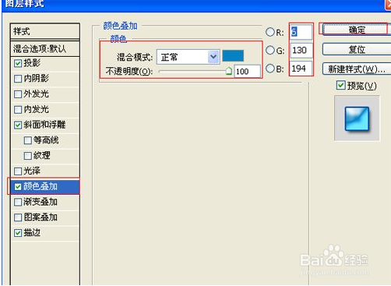Click the 新建样式 new style button
Image resolution: width=391 pixels, height=286 pixels.
(357, 69)
